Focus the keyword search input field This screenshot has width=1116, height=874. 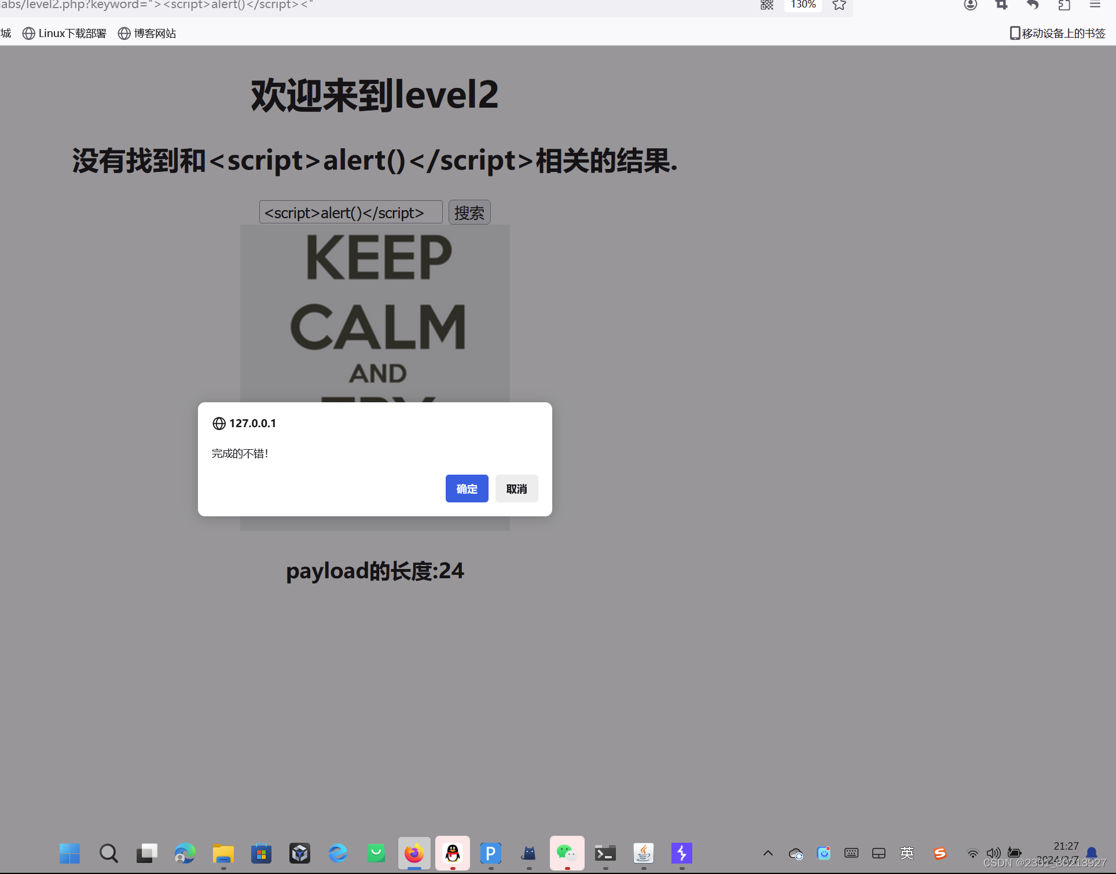351,212
